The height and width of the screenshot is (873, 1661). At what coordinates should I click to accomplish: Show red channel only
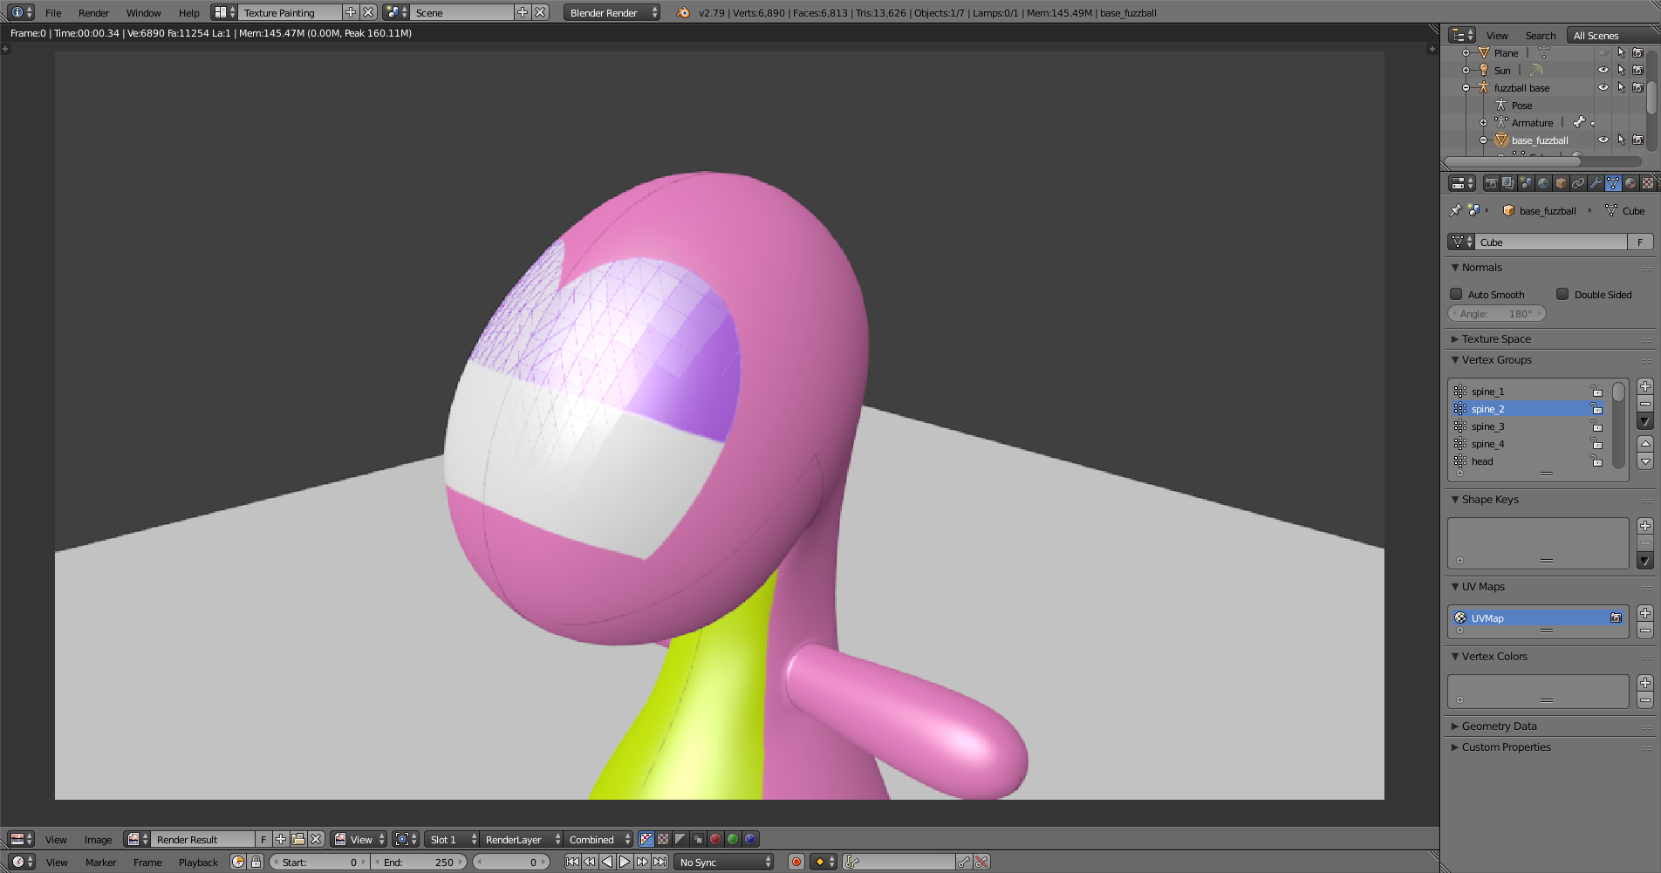[715, 839]
